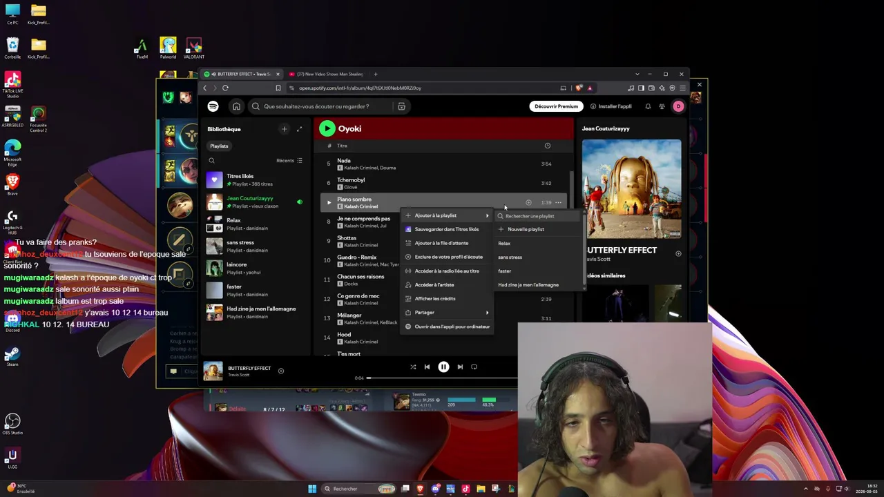Open more options for Piano sombre
Viewport: 884px width, 497px height.
point(558,202)
